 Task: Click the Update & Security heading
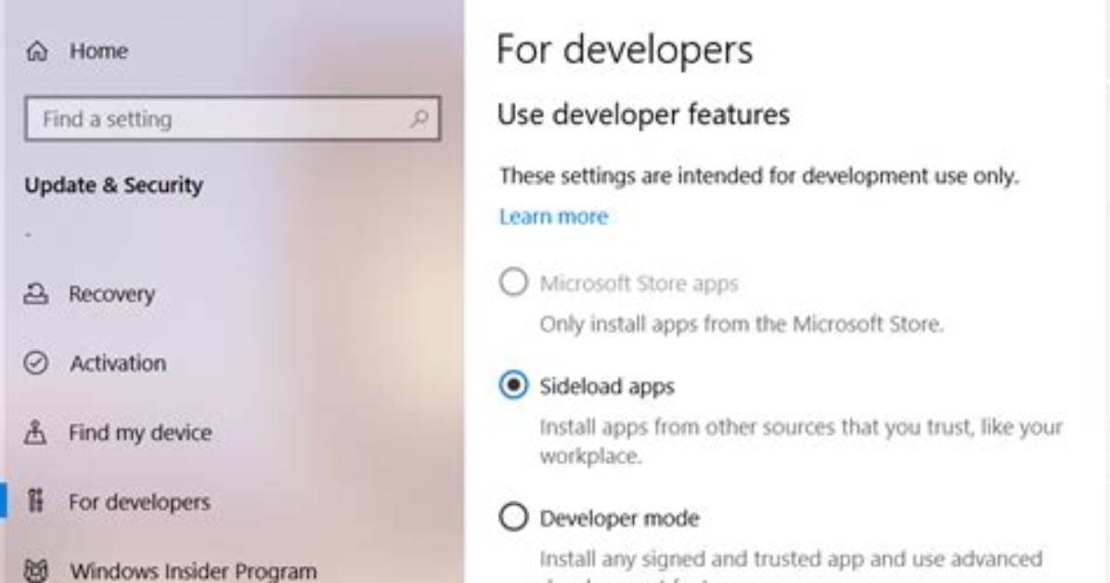coord(113,185)
